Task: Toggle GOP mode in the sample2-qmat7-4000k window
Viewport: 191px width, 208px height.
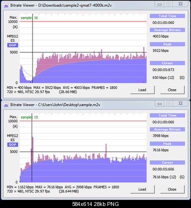Action: tap(12, 45)
